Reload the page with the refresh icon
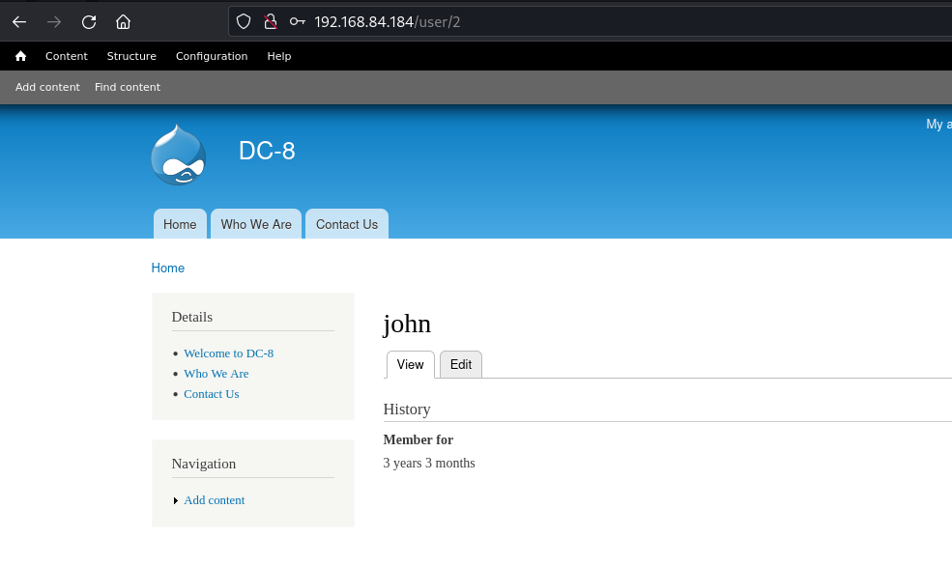The image size is (952, 565). tap(89, 22)
